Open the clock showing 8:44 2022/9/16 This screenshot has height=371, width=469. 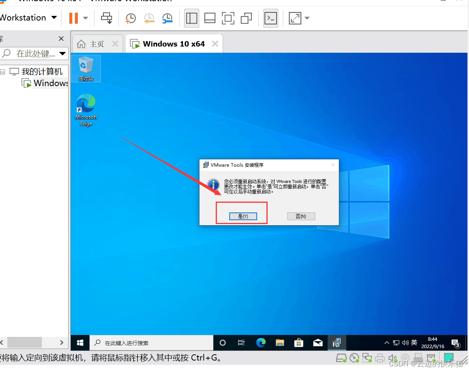tap(432, 343)
